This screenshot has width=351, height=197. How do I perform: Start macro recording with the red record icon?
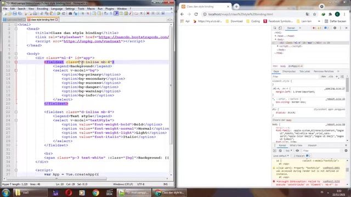(x=148, y=14)
